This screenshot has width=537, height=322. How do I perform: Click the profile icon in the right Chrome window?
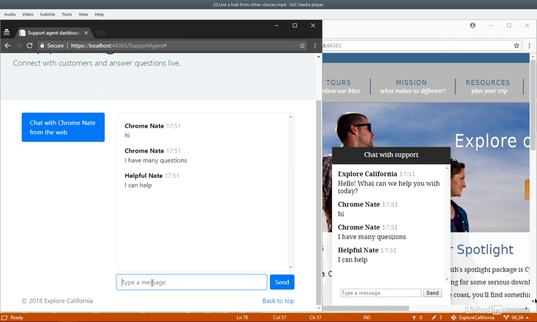click(473, 25)
